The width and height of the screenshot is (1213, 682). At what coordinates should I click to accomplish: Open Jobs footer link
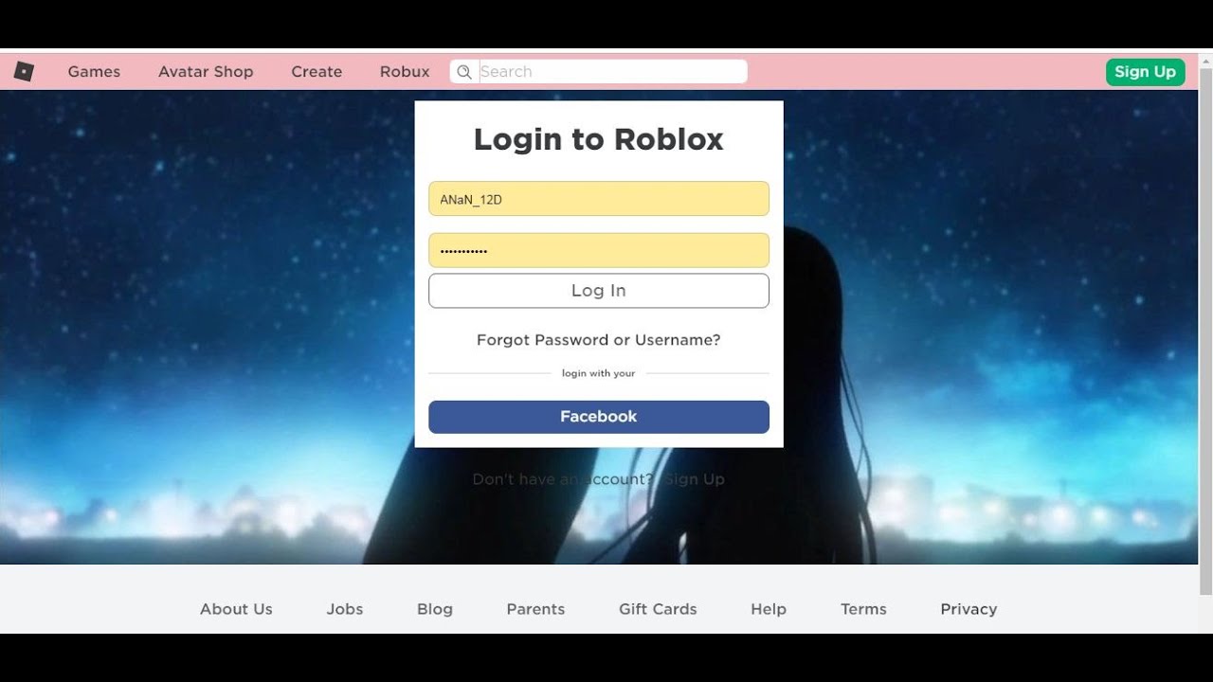[x=345, y=609]
